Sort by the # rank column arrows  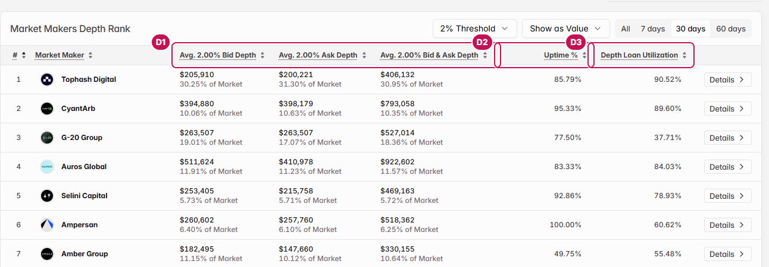click(x=24, y=55)
